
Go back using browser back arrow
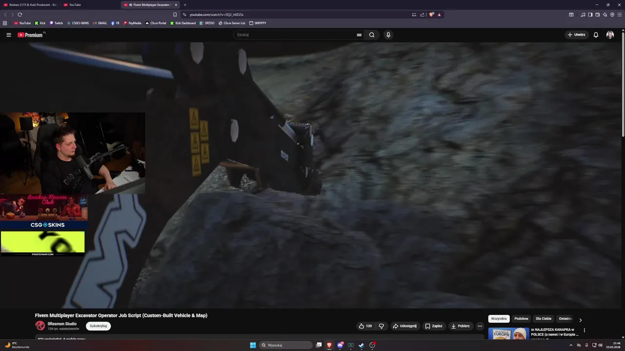tap(5, 15)
